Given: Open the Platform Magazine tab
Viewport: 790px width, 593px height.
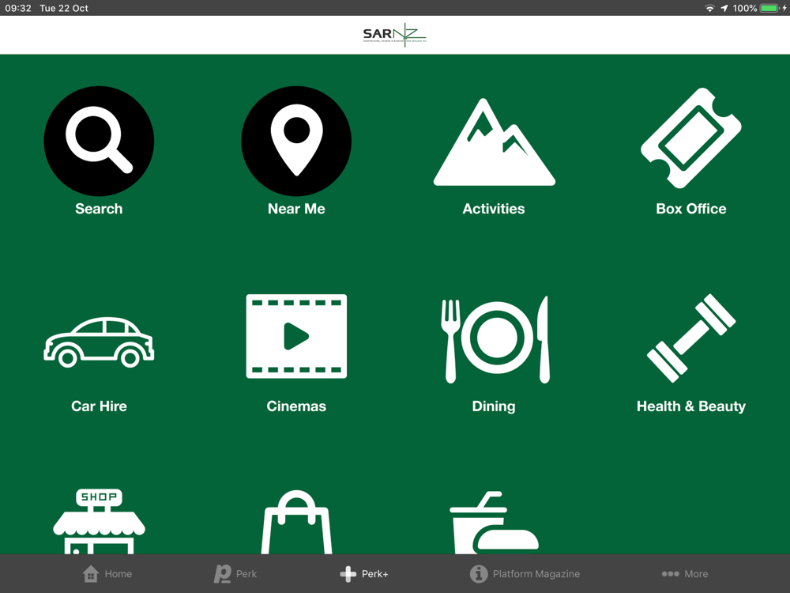Looking at the screenshot, I should (525, 574).
